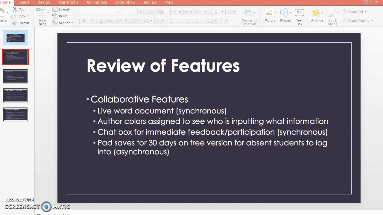Click the smiley feedback icon

(x=366, y=2)
